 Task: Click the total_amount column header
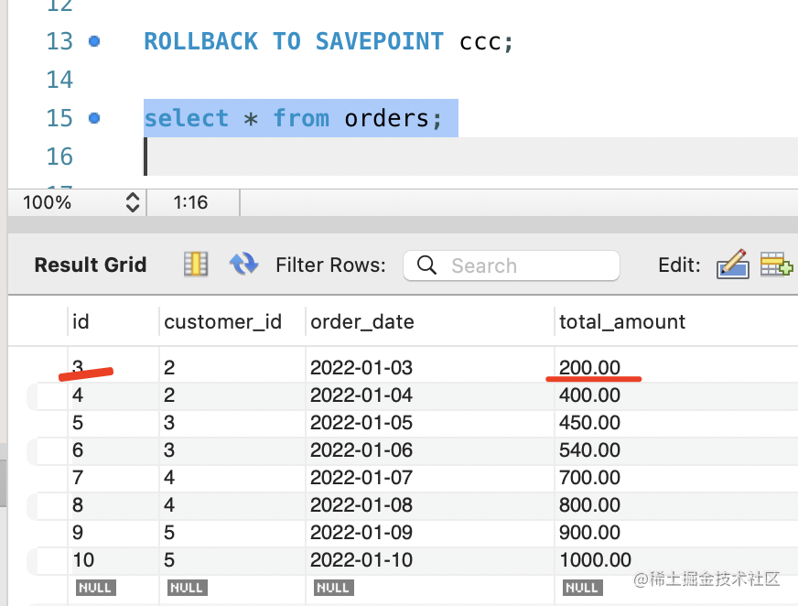coord(621,321)
